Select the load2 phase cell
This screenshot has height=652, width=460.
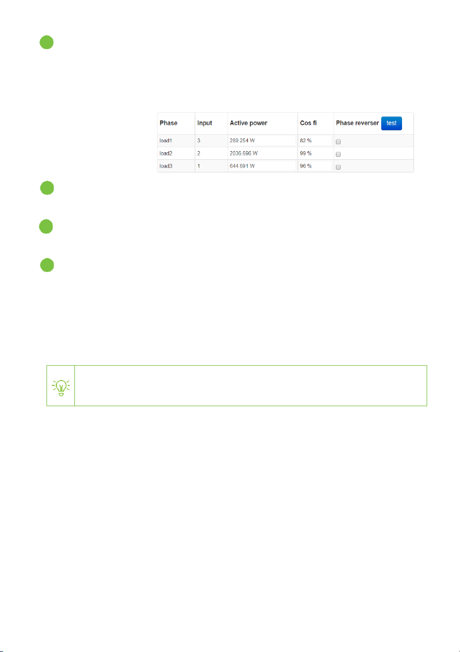click(176, 153)
